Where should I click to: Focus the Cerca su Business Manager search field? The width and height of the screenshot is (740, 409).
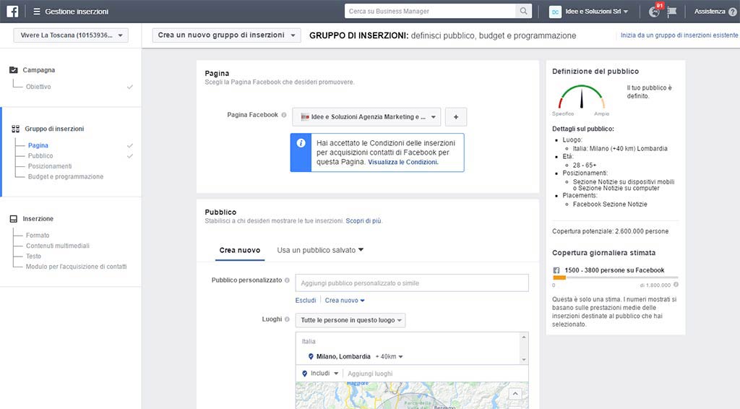coord(430,11)
